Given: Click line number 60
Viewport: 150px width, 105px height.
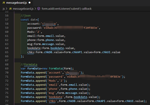Looking at the screenshot, I should pos(7,32).
